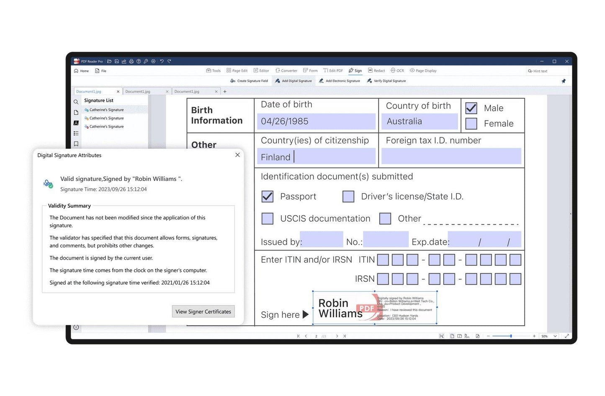This screenshot has height=396, width=605.
Task: Check the USCIS documentation checkbox
Action: pos(267,218)
